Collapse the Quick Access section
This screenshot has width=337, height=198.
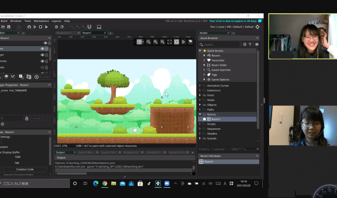click(200, 51)
